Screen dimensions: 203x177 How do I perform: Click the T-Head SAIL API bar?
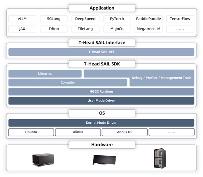pyautogui.click(x=101, y=52)
